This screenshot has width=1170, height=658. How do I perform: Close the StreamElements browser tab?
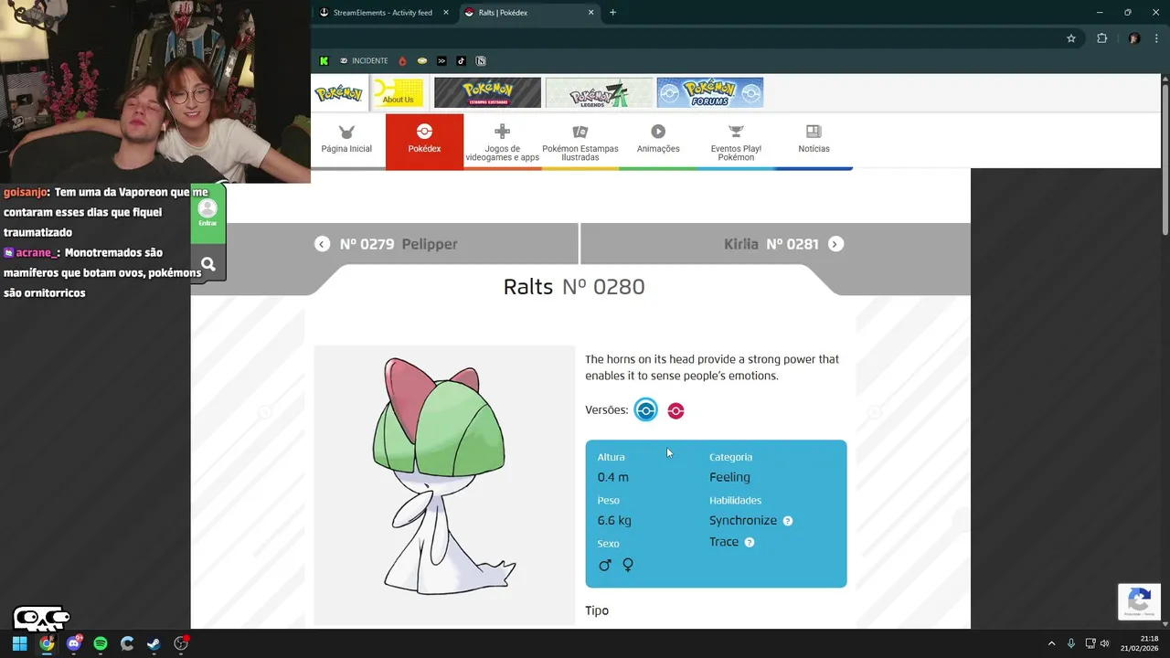446,13
